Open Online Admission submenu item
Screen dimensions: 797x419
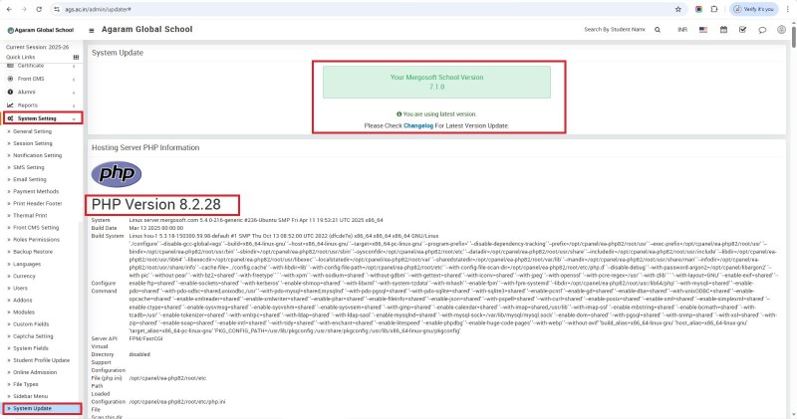[x=35, y=372]
